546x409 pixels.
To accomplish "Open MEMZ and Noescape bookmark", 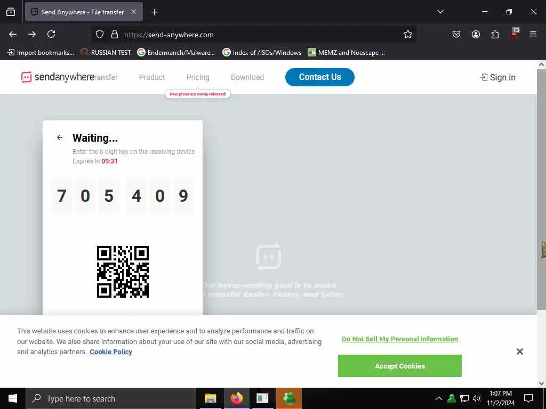I will (x=347, y=53).
